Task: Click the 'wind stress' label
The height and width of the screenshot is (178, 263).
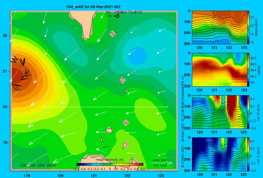Action: tap(161, 160)
